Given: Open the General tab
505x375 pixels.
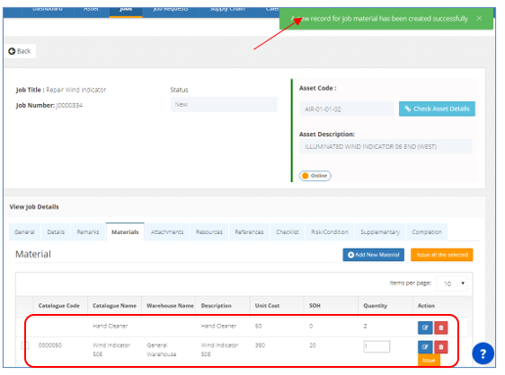Looking at the screenshot, I should tap(24, 231).
